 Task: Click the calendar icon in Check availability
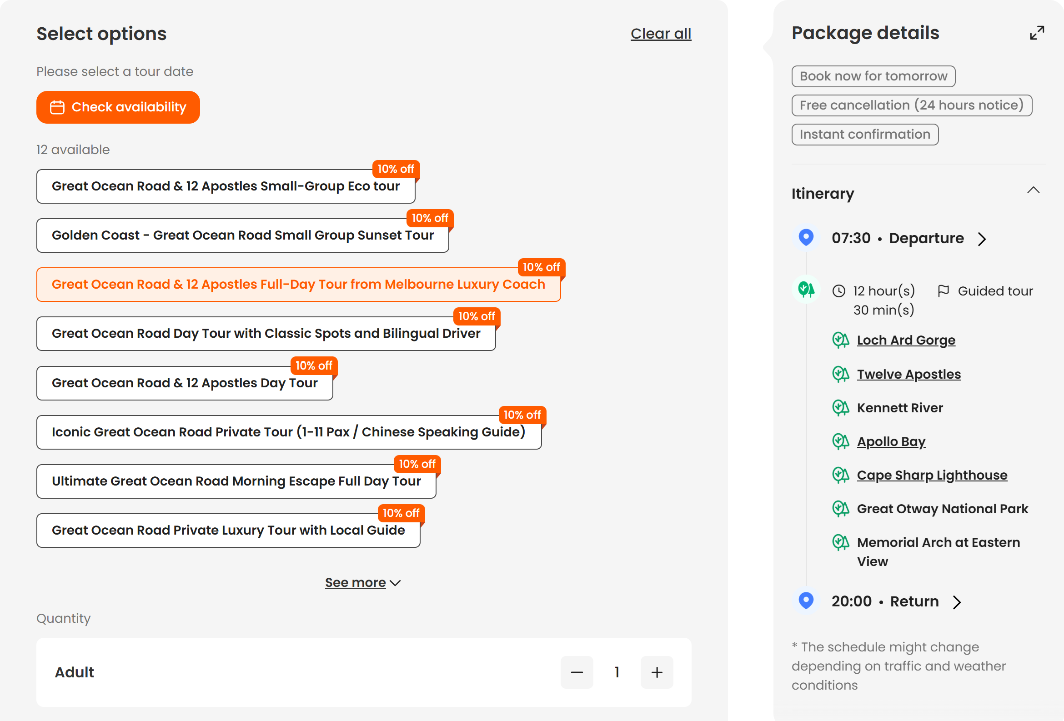[57, 107]
